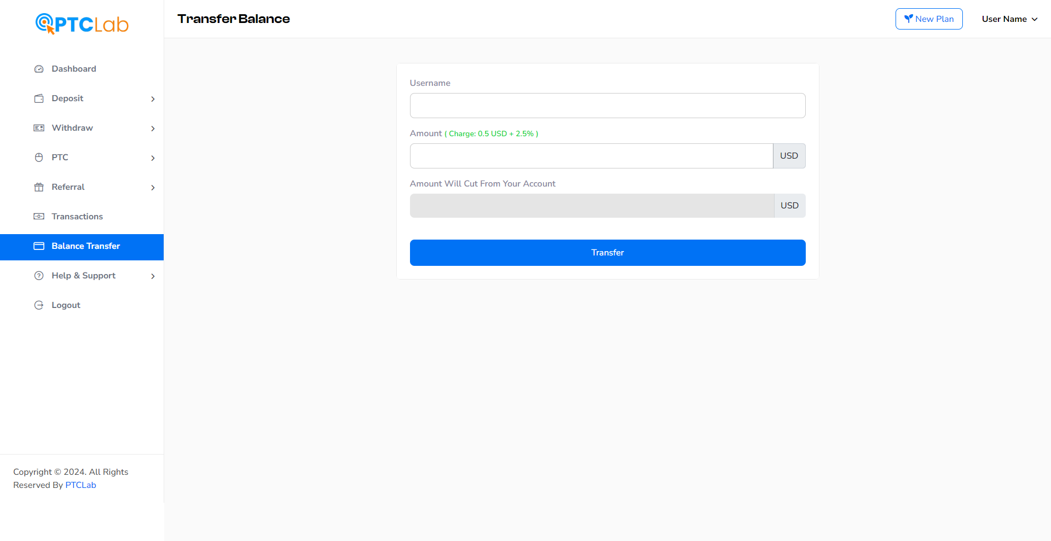Click the Dashboard speedometer icon
This screenshot has width=1051, height=541.
coord(38,69)
